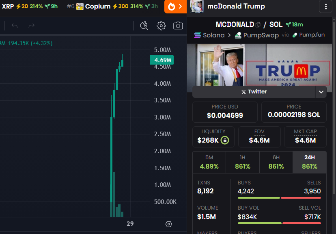Click the PumpSwap logo icon
336x234 pixels.
coord(238,35)
